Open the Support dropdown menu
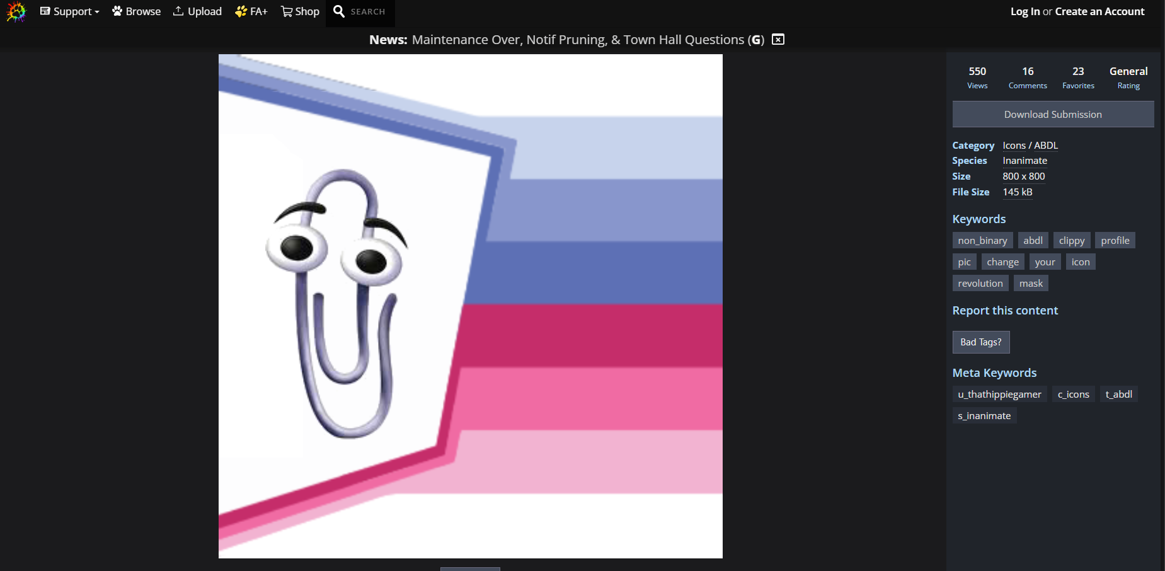This screenshot has width=1165, height=571. [x=69, y=11]
